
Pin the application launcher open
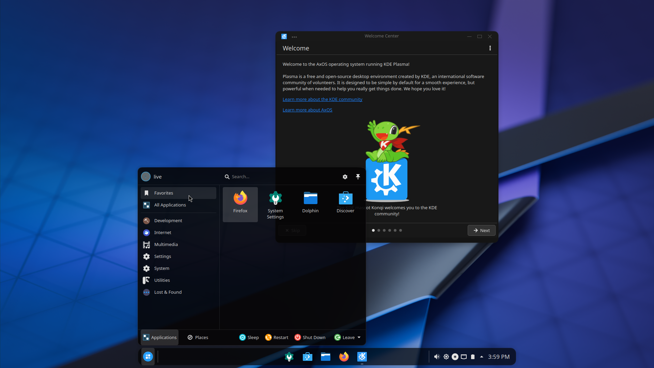(x=358, y=177)
